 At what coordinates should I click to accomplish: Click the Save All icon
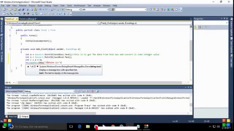(23, 9)
